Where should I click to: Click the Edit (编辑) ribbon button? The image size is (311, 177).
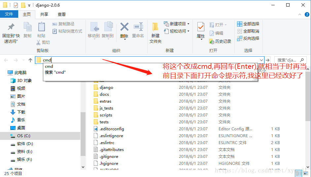tap(216, 33)
